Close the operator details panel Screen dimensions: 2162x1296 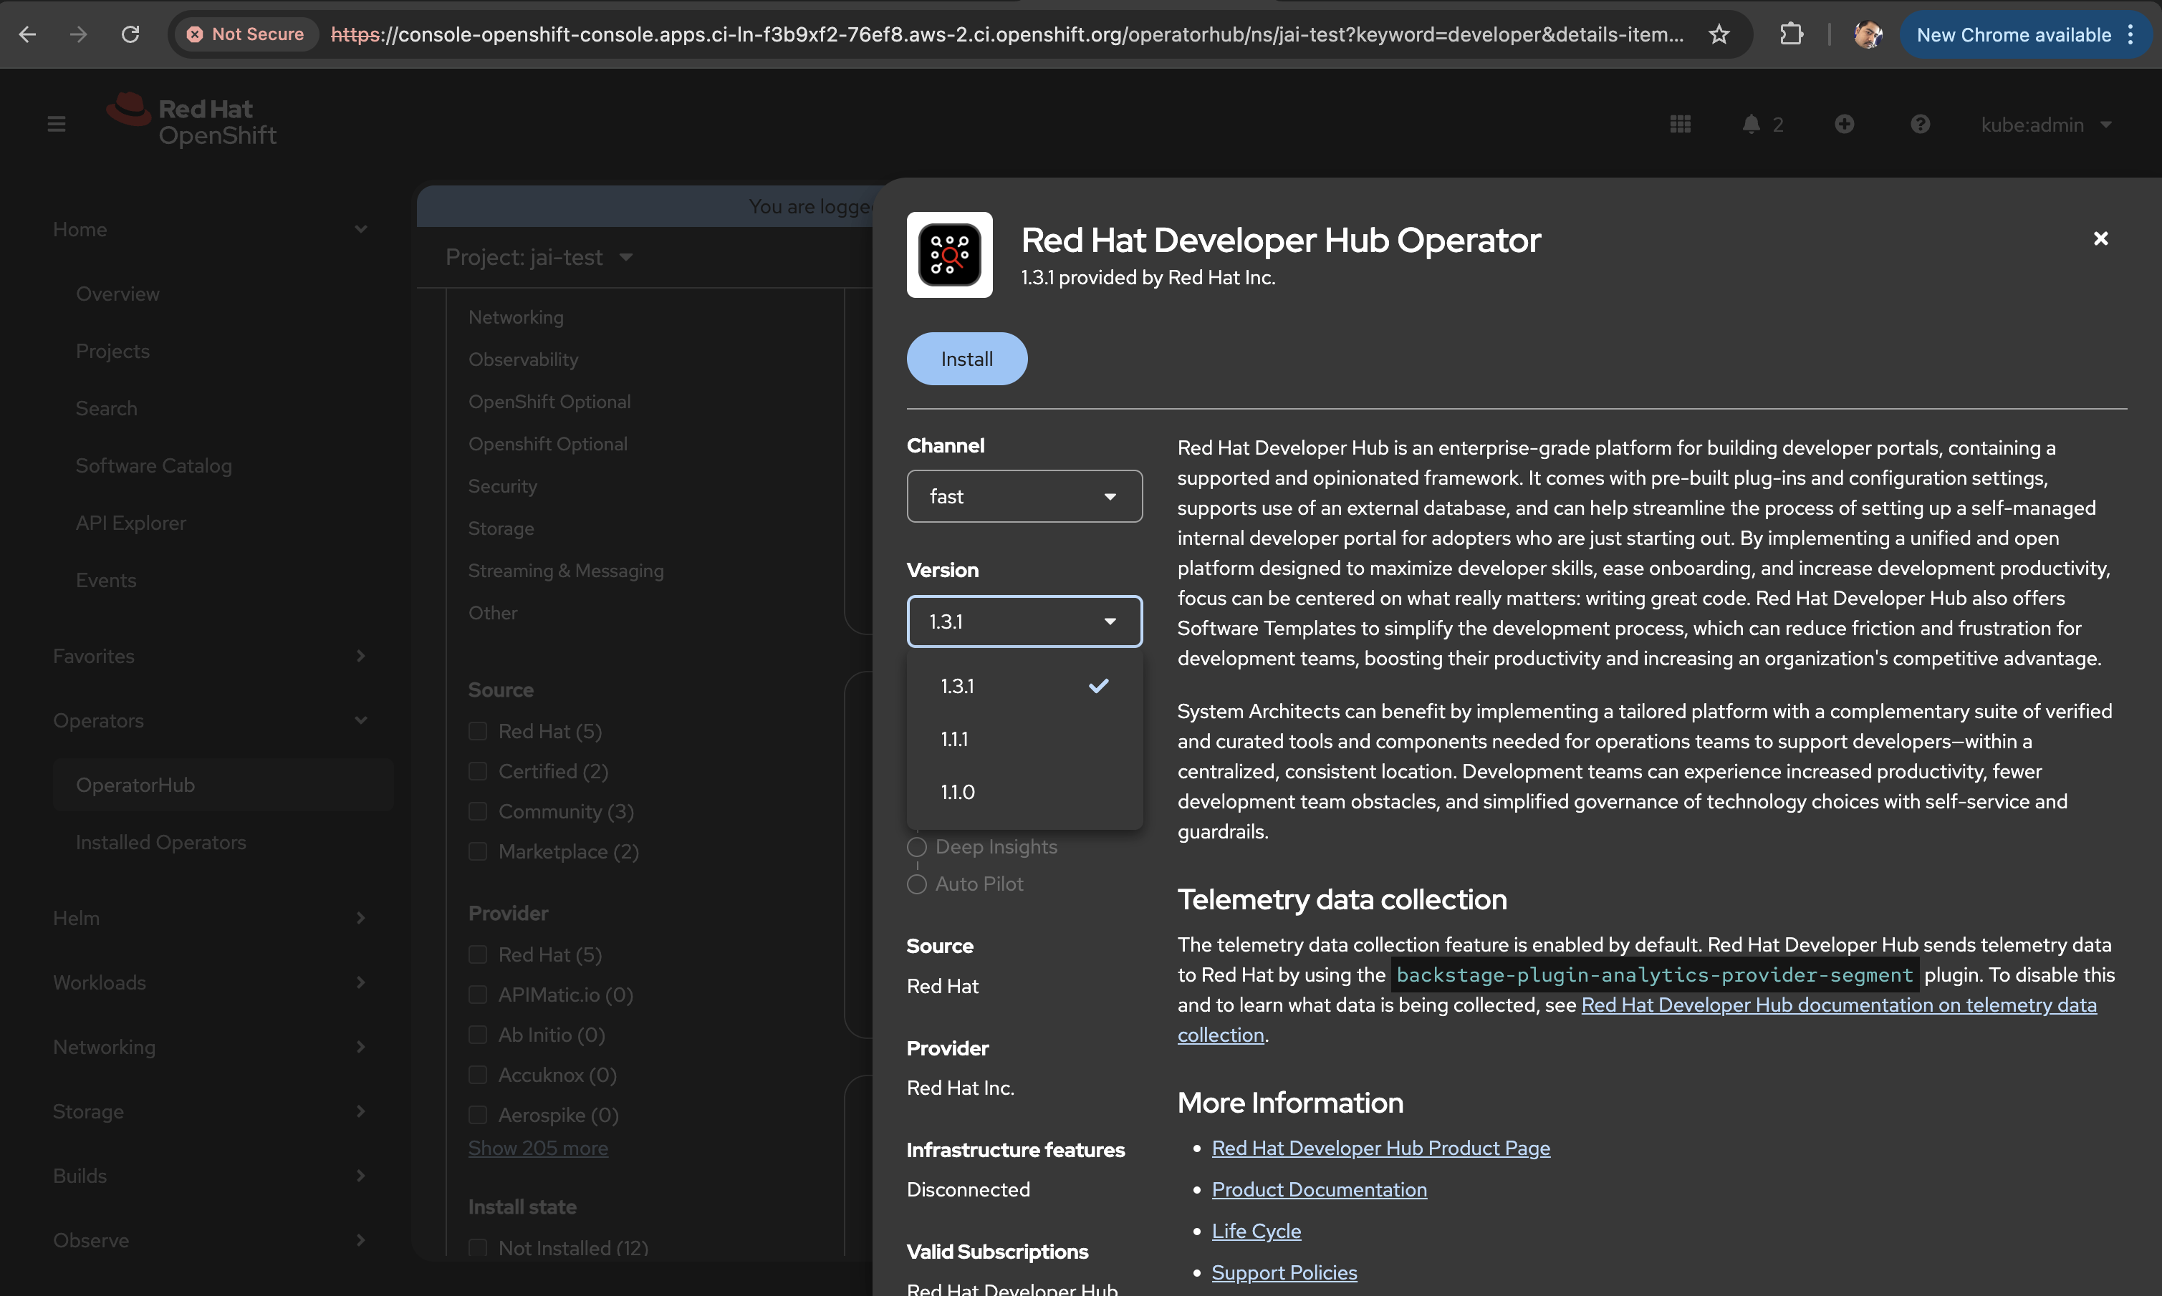(2100, 238)
